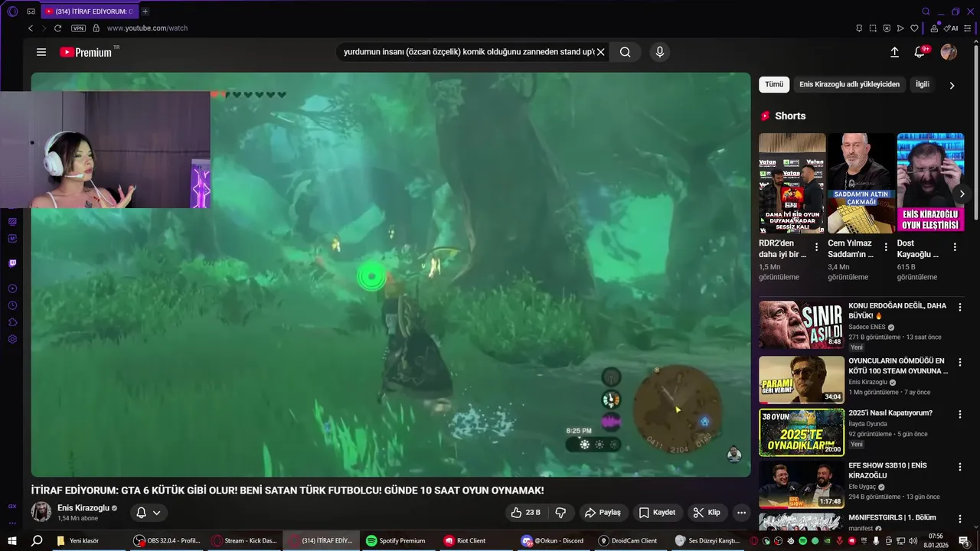The width and height of the screenshot is (980, 551).
Task: Click the YouTube search text field
Action: click(468, 52)
